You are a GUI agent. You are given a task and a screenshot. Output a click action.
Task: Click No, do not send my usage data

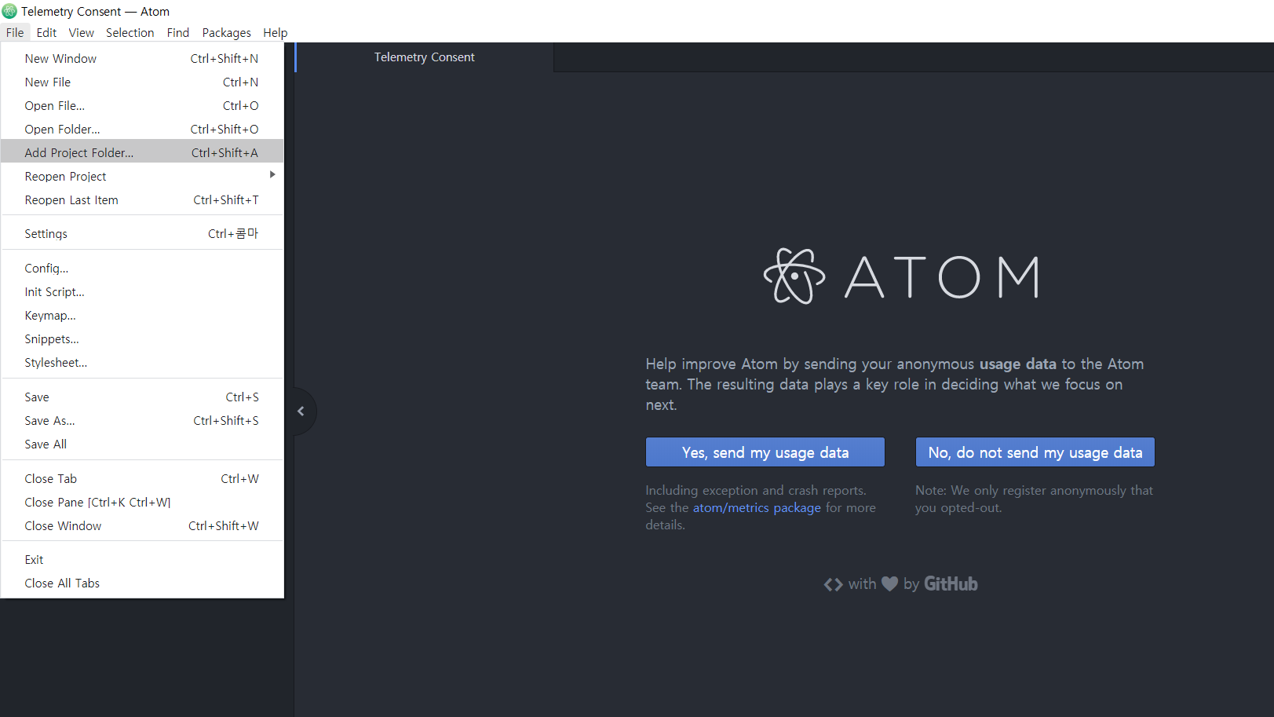(1035, 452)
